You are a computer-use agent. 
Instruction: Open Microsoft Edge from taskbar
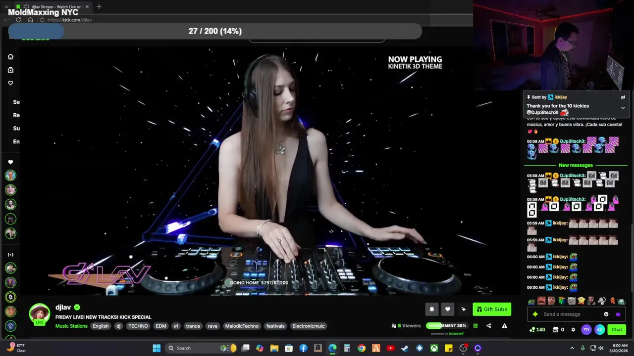(x=332, y=348)
